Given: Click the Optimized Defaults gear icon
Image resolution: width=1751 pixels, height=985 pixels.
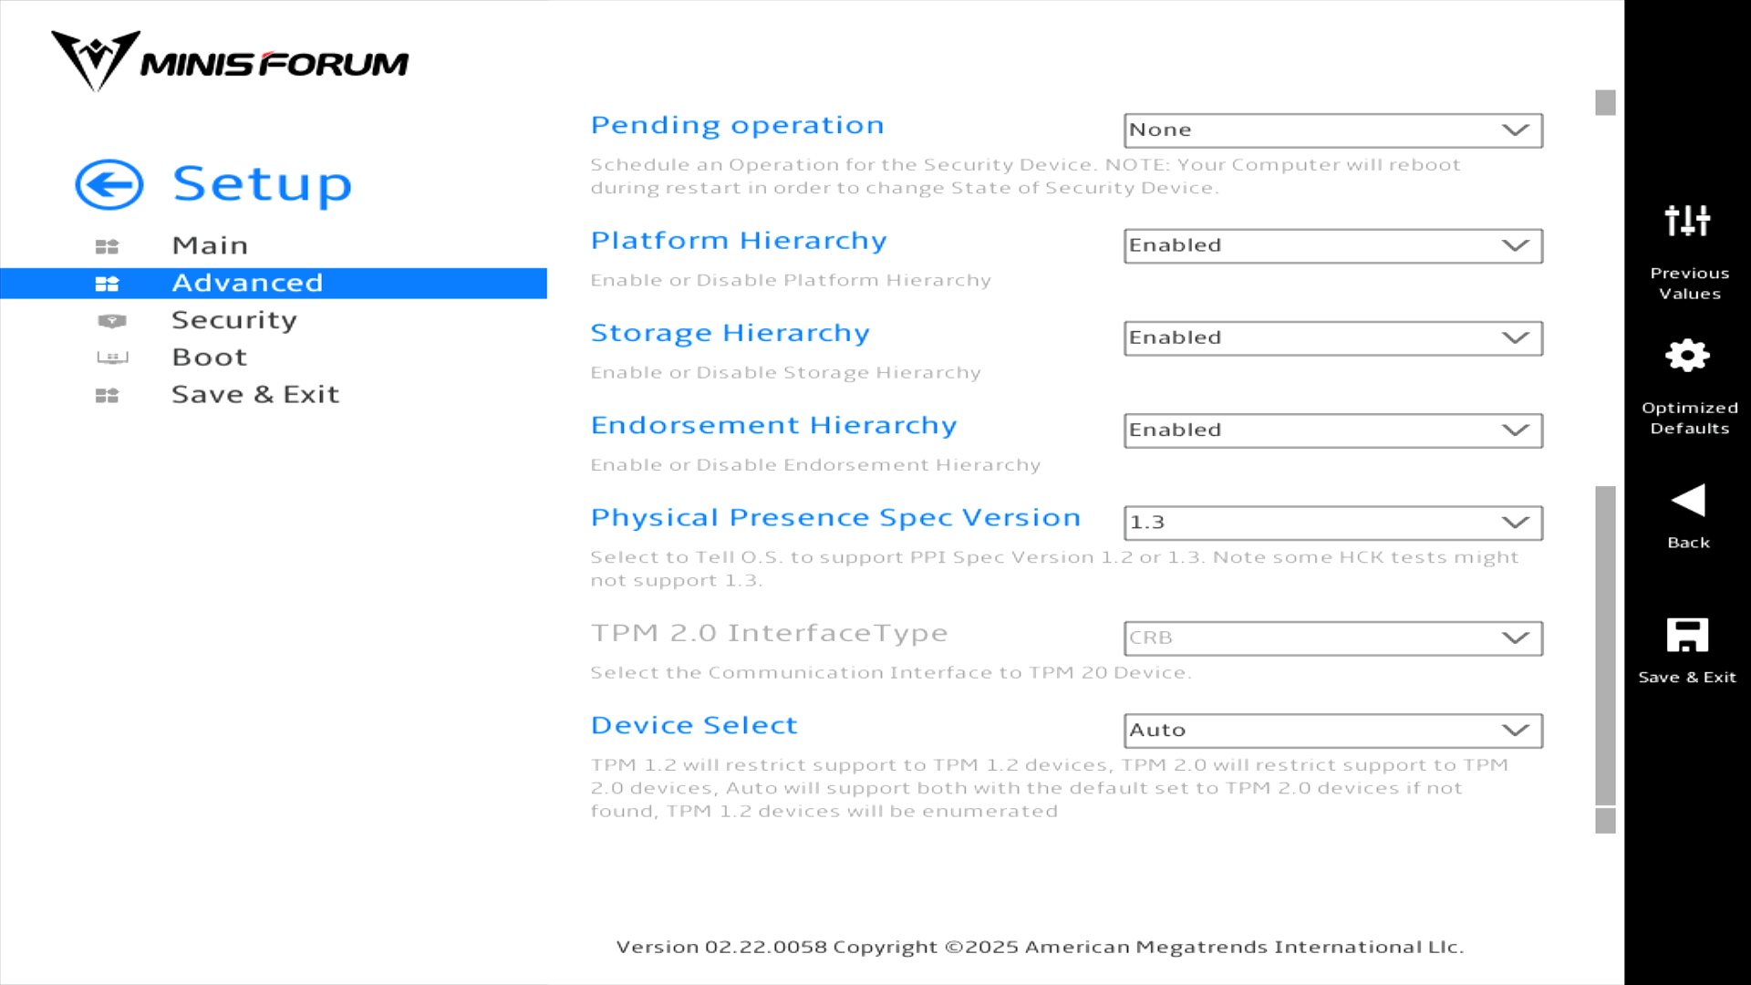Looking at the screenshot, I should [x=1687, y=356].
